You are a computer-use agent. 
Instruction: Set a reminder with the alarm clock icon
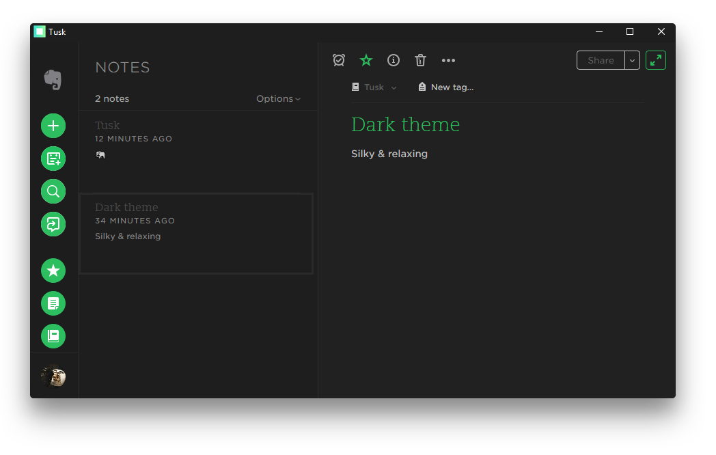tap(339, 60)
